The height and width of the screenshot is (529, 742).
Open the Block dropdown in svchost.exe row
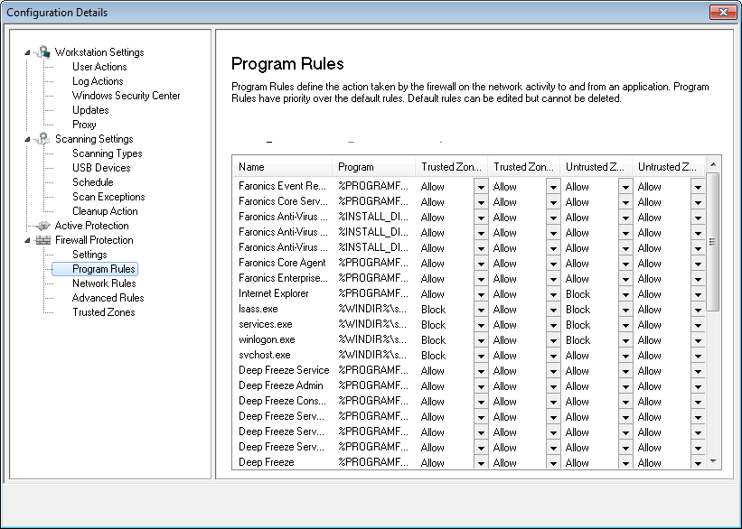(x=481, y=356)
